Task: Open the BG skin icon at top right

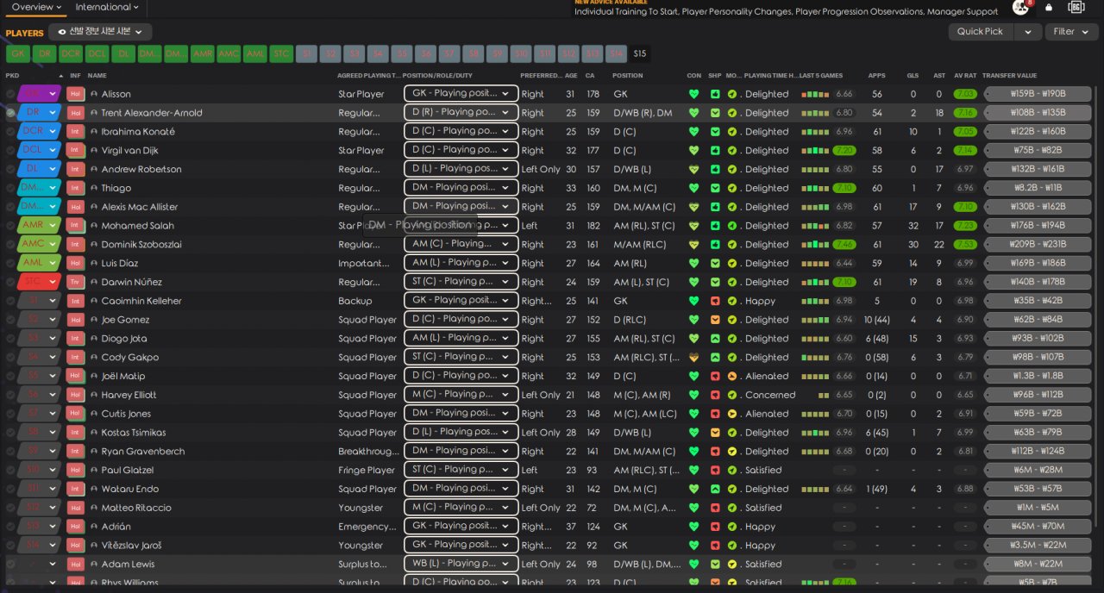Action: [1076, 7]
